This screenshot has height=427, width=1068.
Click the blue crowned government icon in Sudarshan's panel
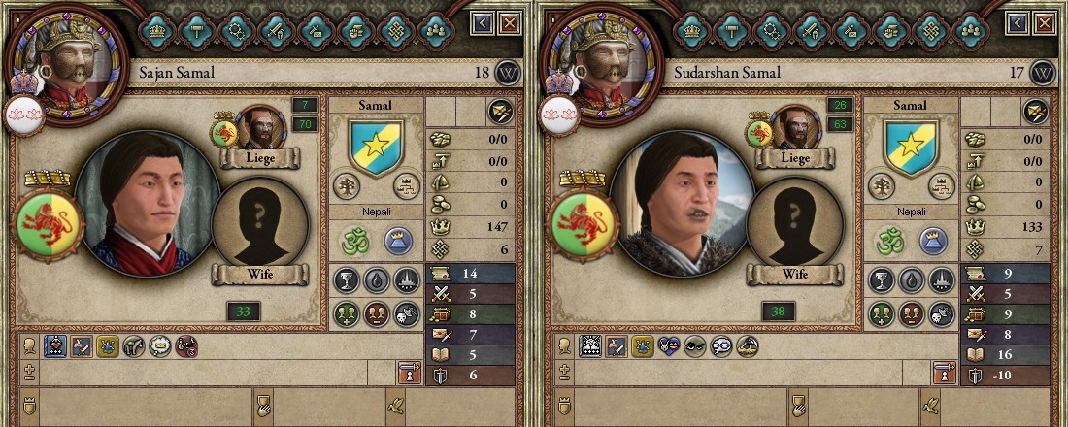coord(932,241)
